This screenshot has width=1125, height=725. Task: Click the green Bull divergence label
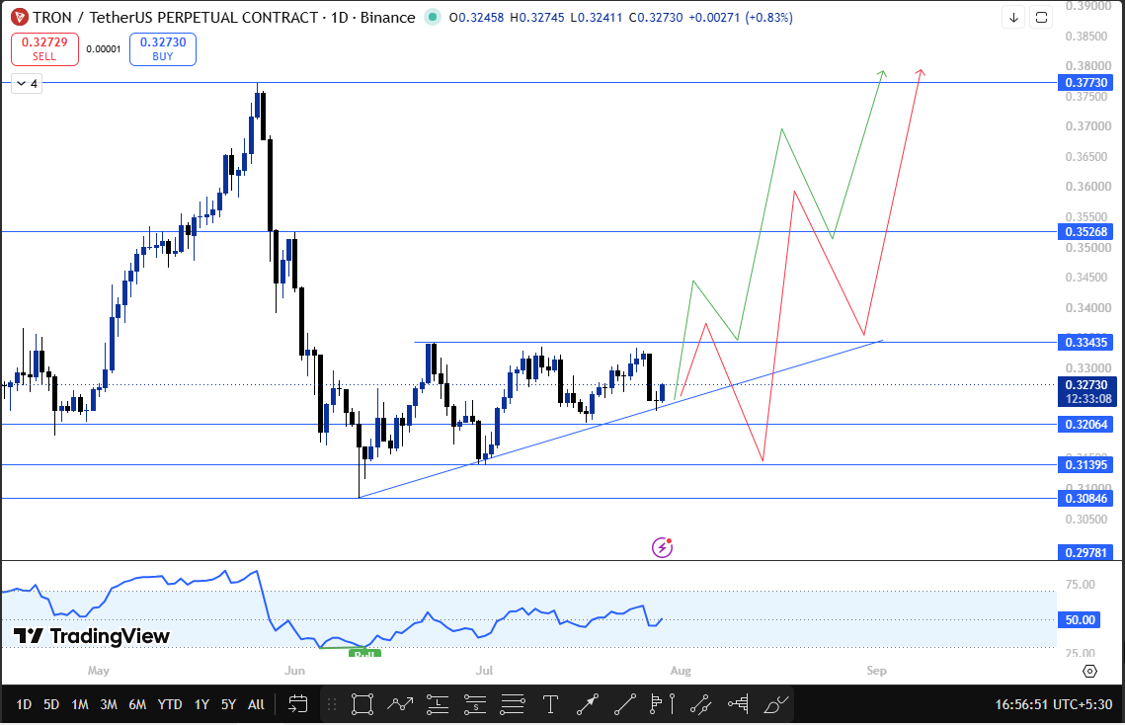tap(364, 653)
